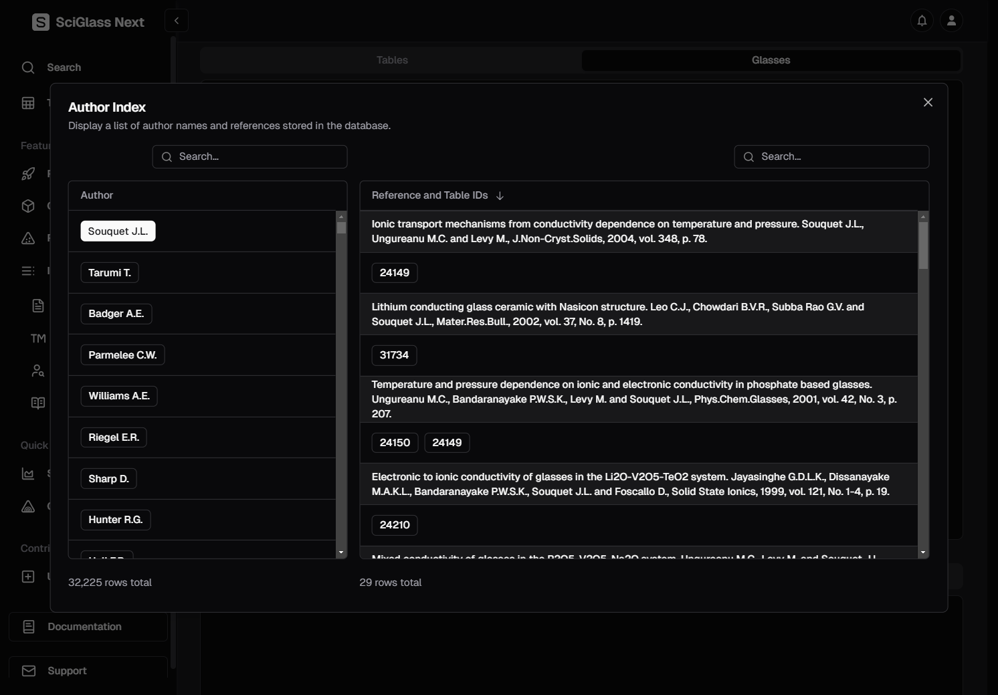Select author Tarumi T.
The width and height of the screenshot is (998, 695).
coord(110,273)
